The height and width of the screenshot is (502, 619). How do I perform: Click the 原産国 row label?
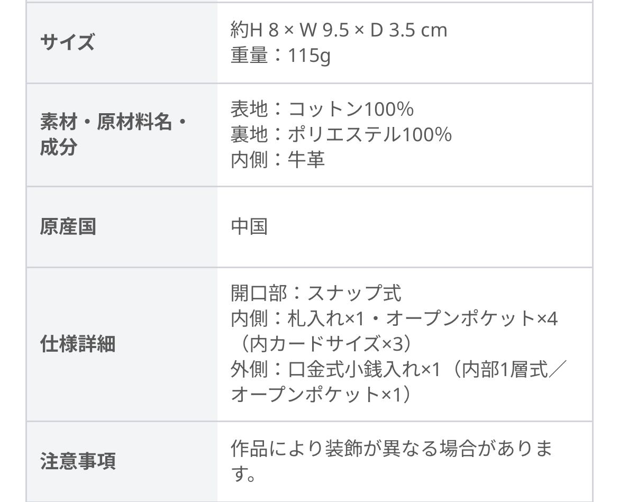pos(68,227)
